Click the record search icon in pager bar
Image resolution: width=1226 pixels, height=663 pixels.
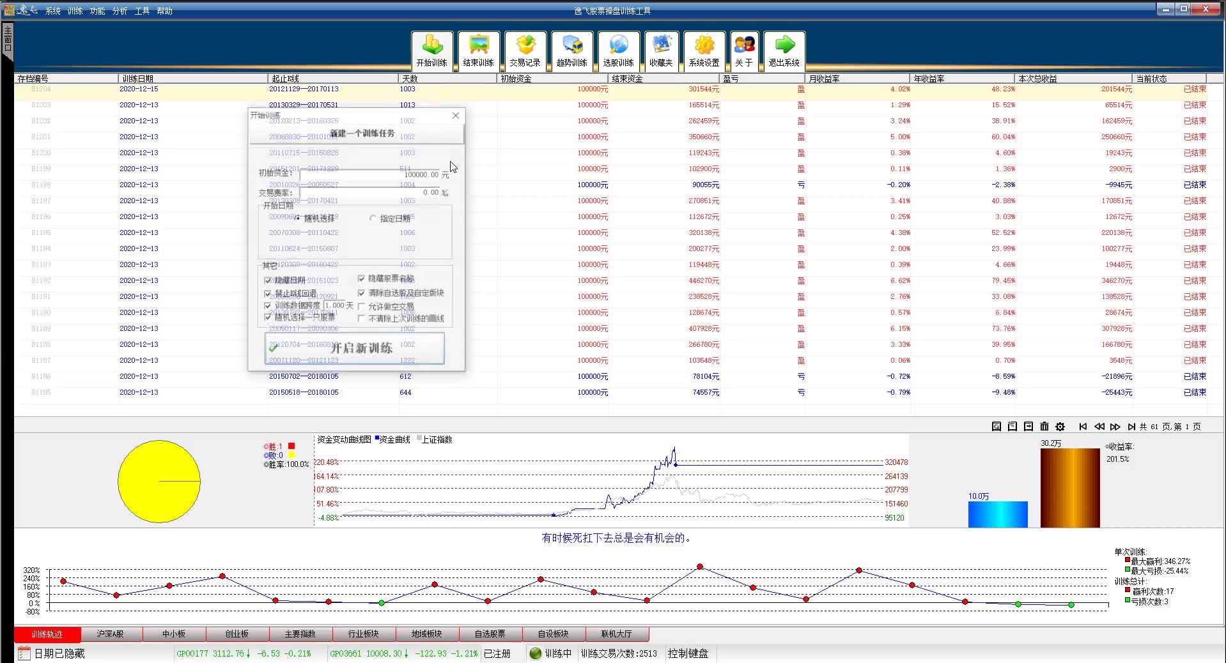click(997, 427)
